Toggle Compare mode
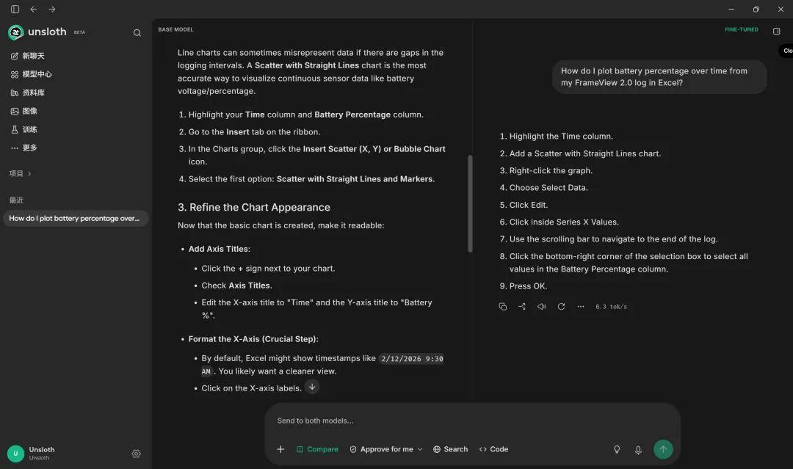Screen dimensions: 793x469 tap(317, 449)
